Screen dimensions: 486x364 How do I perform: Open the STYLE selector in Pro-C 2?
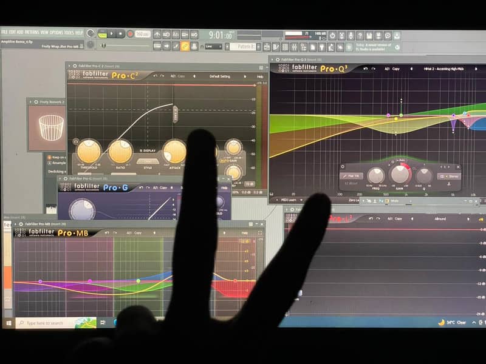click(148, 161)
